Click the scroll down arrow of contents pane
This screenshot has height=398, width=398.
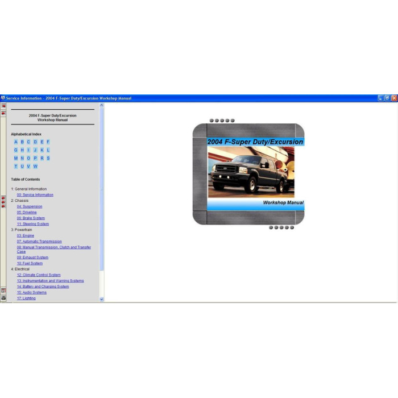pos(102,299)
